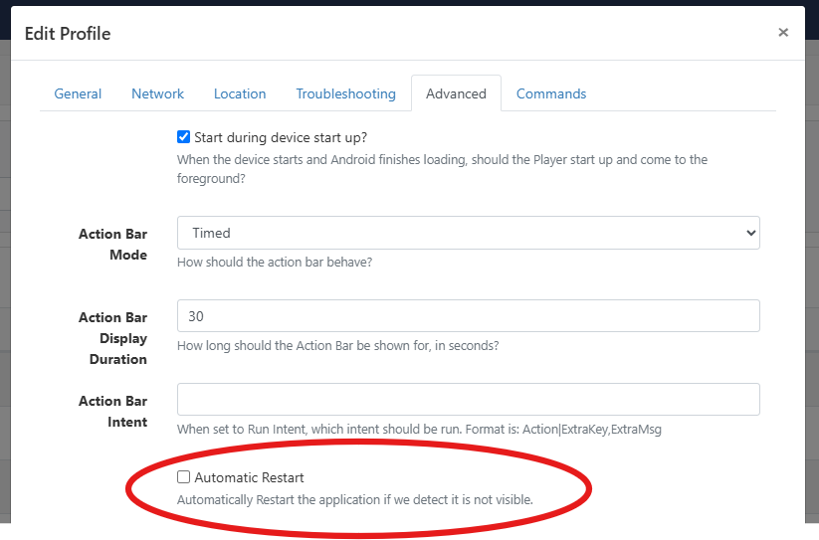Open the Action Bar Mode dropdown showing Timed
Viewport: 819px width, 540px height.
pos(468,233)
